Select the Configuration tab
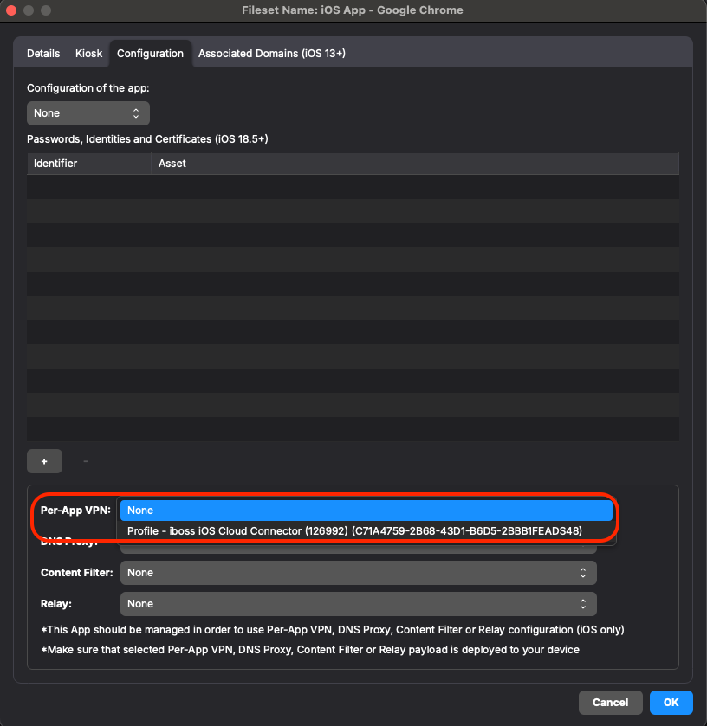Image resolution: width=707 pixels, height=726 pixels. pyautogui.click(x=150, y=54)
